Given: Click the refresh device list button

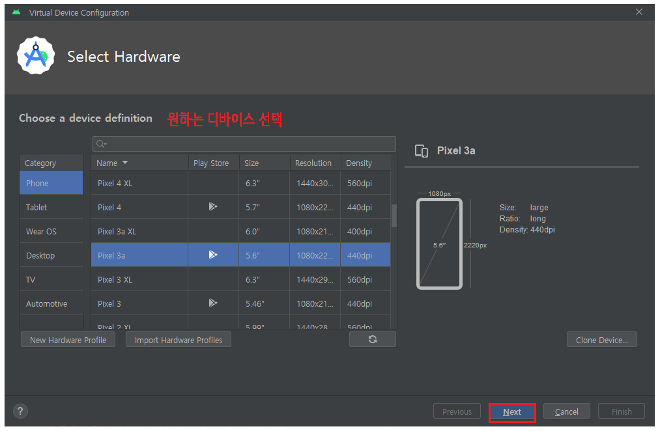Looking at the screenshot, I should 373,339.
